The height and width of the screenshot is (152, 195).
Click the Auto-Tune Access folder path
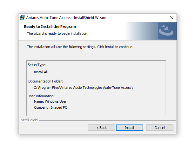pos(83,88)
